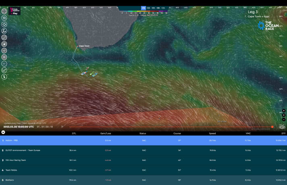287x185 pixels.
Task: Center map on fleet crosshair icon
Action: click(4, 24)
